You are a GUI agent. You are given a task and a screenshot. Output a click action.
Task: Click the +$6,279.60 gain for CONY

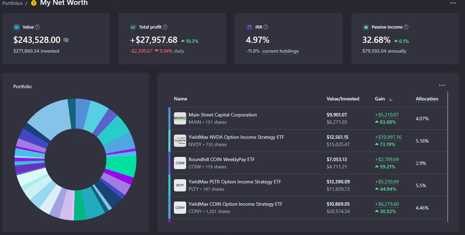(387, 204)
